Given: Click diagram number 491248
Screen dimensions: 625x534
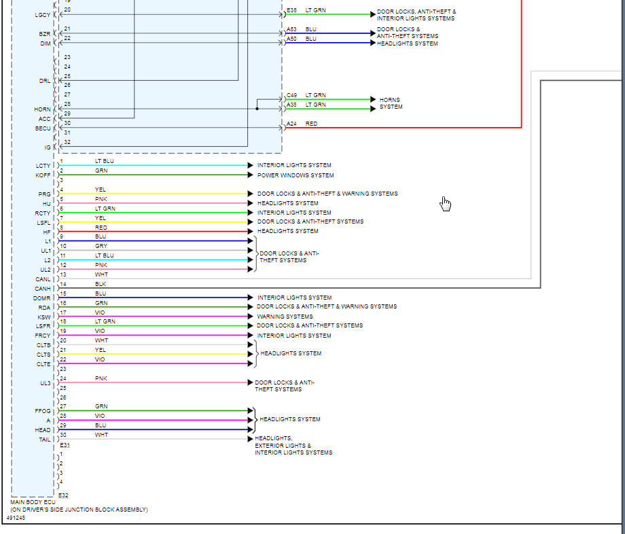Looking at the screenshot, I should point(16,518).
